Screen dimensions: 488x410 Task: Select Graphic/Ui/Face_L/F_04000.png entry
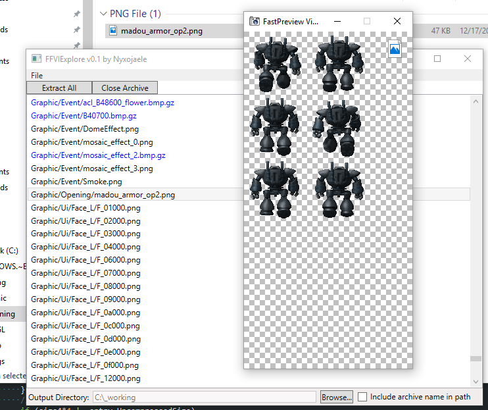point(85,247)
